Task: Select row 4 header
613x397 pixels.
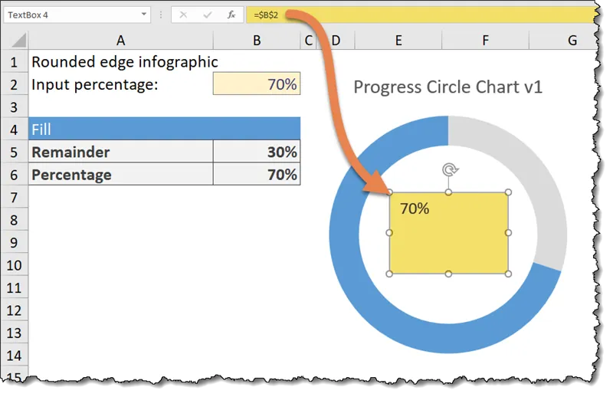Action: coord(13,130)
